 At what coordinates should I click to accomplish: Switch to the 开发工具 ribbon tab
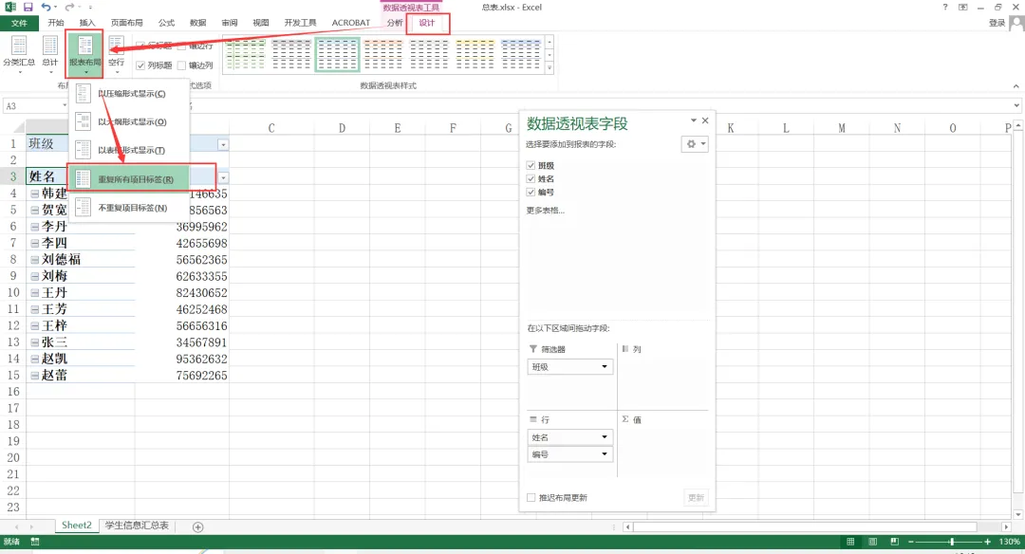300,23
